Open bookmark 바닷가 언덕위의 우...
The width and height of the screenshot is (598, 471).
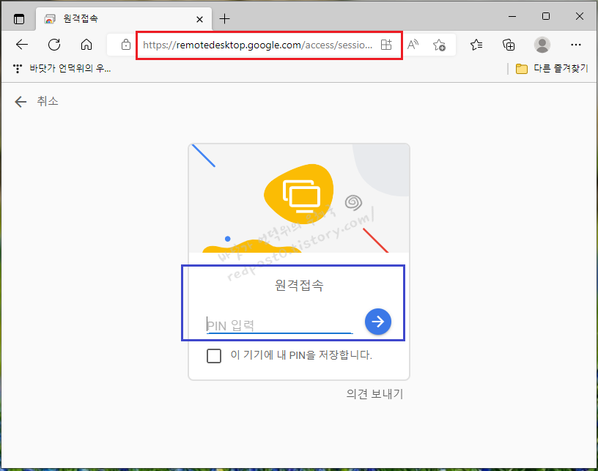(x=62, y=69)
